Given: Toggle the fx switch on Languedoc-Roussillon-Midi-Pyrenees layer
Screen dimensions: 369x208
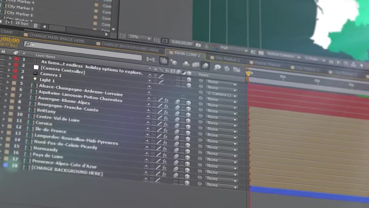Looking at the screenshot, I should point(165,149).
